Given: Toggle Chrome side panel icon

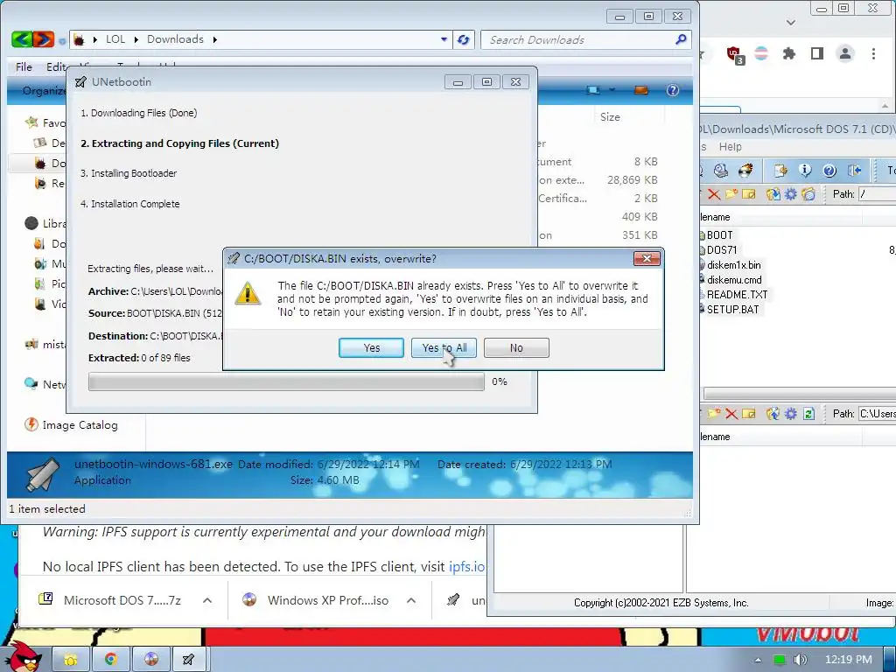Looking at the screenshot, I should click(817, 53).
